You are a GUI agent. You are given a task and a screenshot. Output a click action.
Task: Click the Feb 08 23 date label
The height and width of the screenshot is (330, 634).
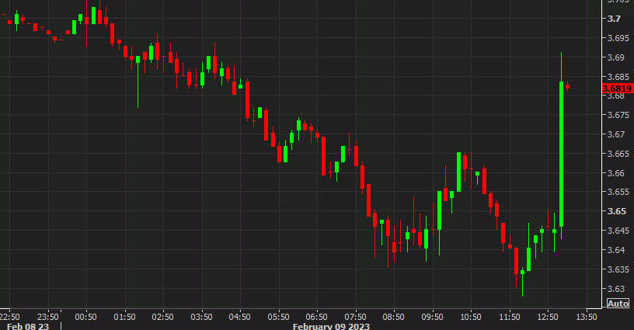[28, 327]
